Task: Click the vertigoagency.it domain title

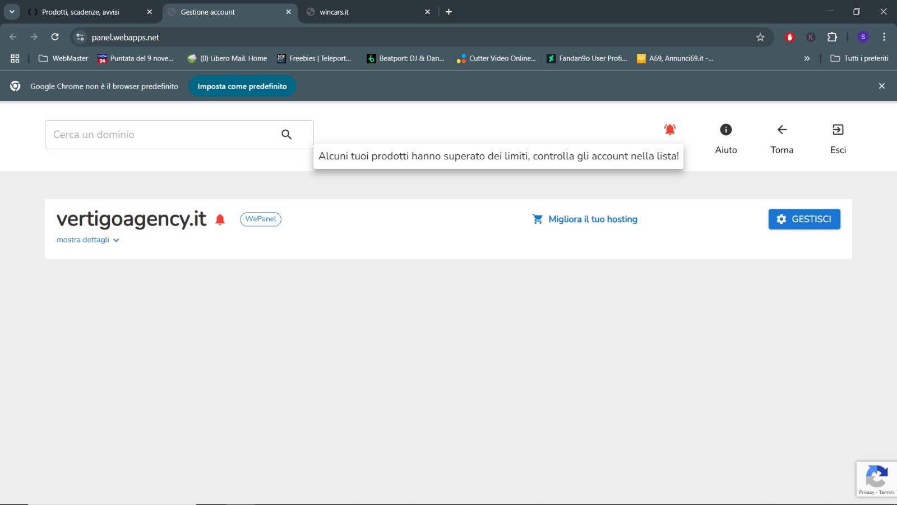Action: 132,219
